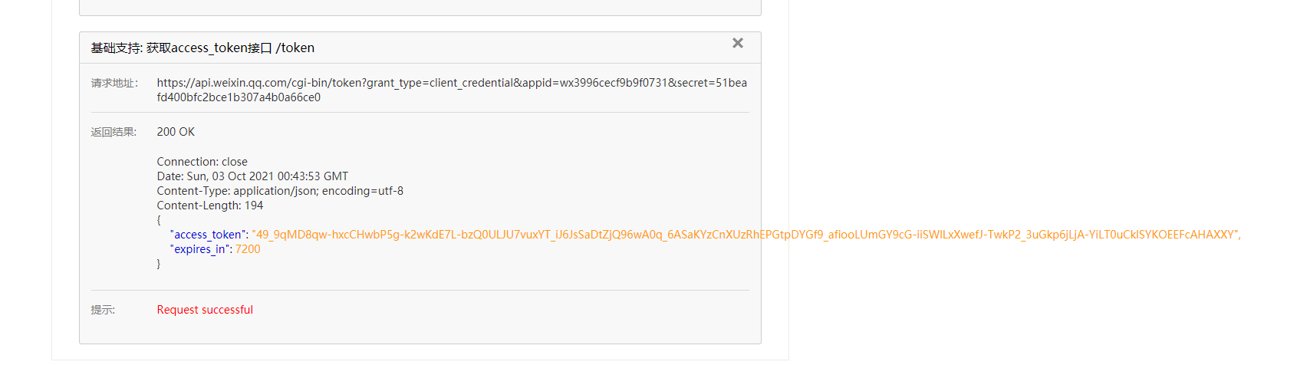Click the opening curly brace of JSON
Screen dimensions: 1310x365
pyautogui.click(x=159, y=220)
